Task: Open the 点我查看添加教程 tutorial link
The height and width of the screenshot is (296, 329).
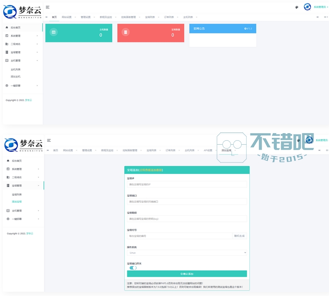Action: click(151, 170)
